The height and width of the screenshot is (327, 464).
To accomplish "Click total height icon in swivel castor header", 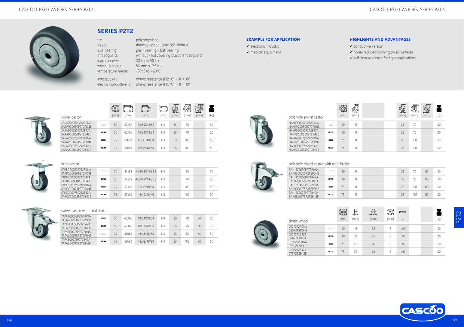I will [x=187, y=108].
